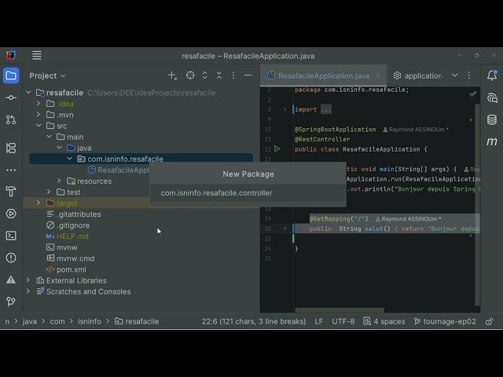Collapse the src folder

pos(39,126)
